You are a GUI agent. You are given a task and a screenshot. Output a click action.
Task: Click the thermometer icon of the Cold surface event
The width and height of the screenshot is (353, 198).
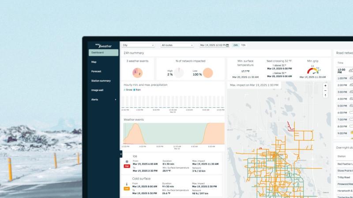tap(127, 184)
